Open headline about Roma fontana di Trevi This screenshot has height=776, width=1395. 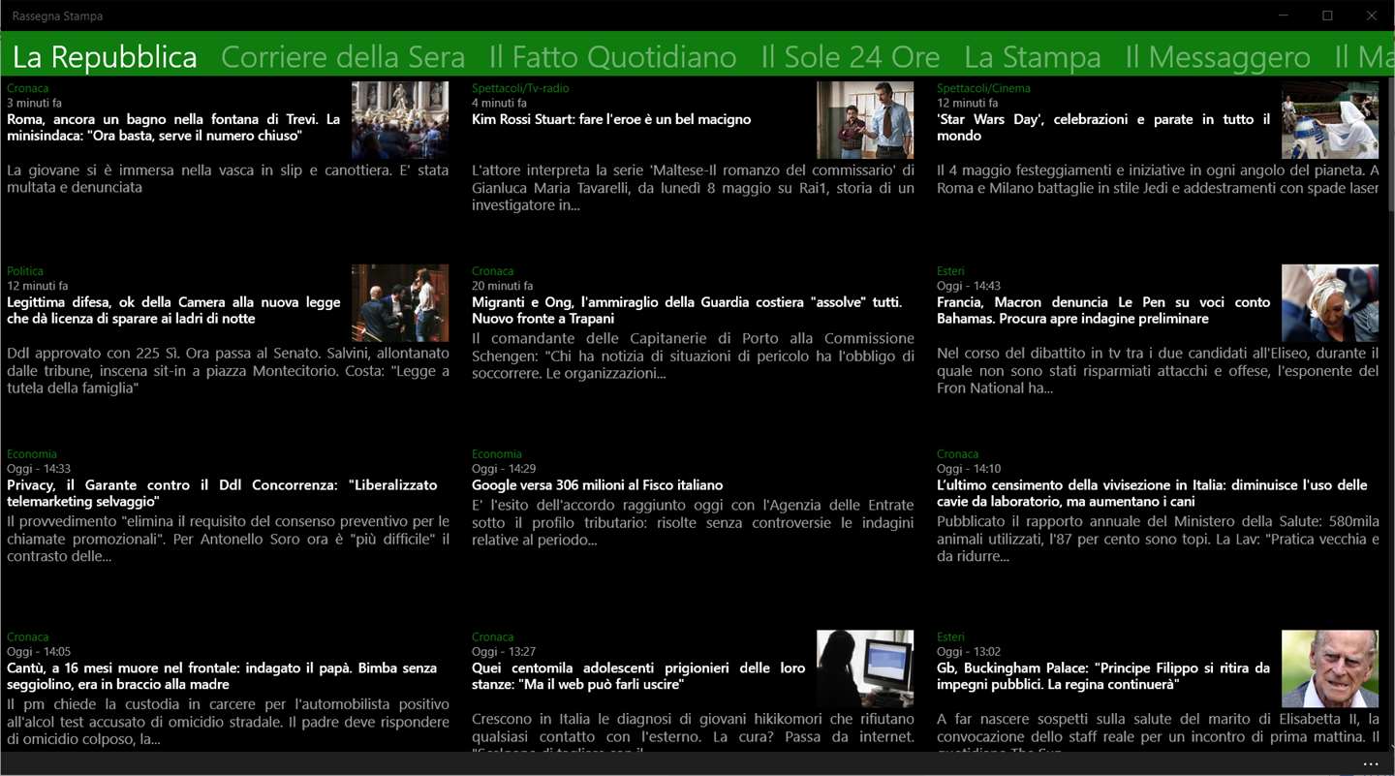(173, 128)
